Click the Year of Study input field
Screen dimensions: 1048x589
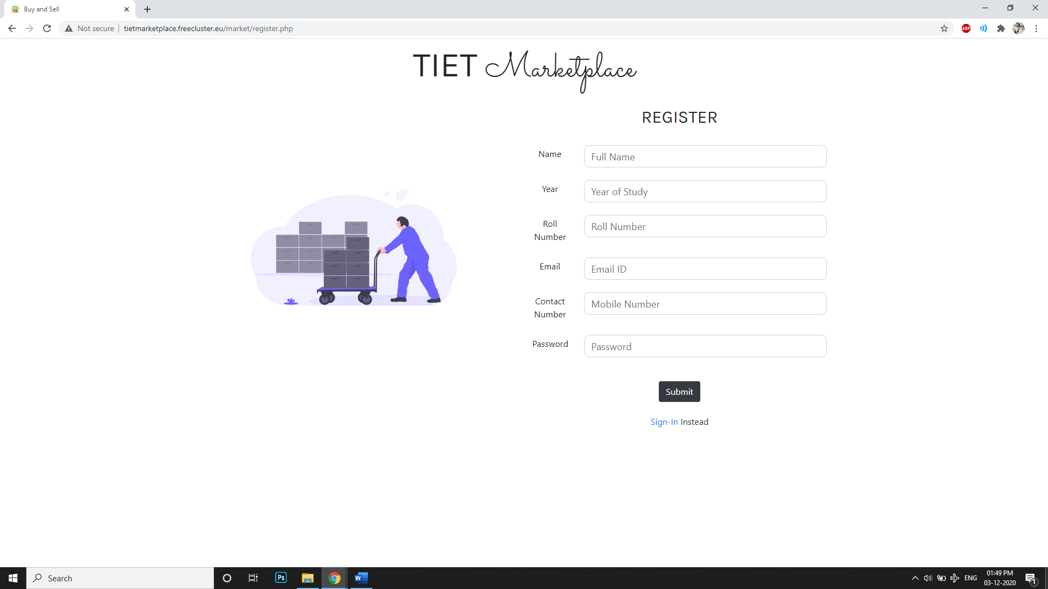[705, 191]
